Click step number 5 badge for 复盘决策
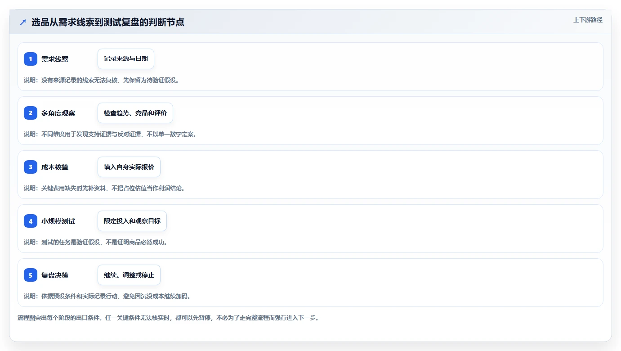 31,275
